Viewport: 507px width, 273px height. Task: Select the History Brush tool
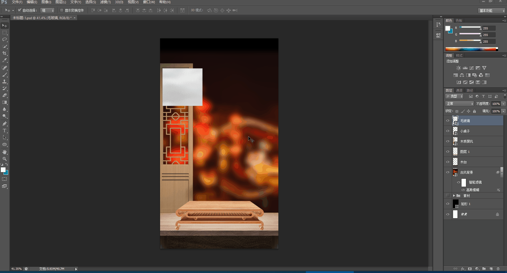point(4,88)
